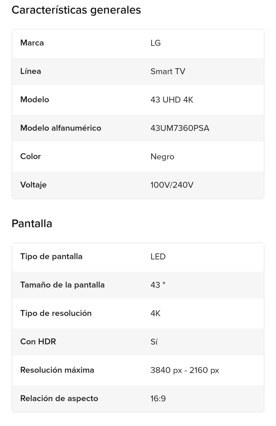
Task: Select the Línea row label
Action: click(x=31, y=71)
